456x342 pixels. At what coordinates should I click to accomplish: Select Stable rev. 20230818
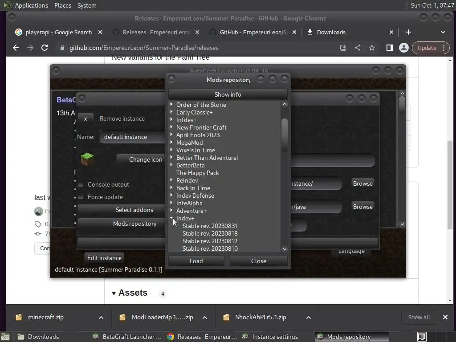(x=210, y=233)
